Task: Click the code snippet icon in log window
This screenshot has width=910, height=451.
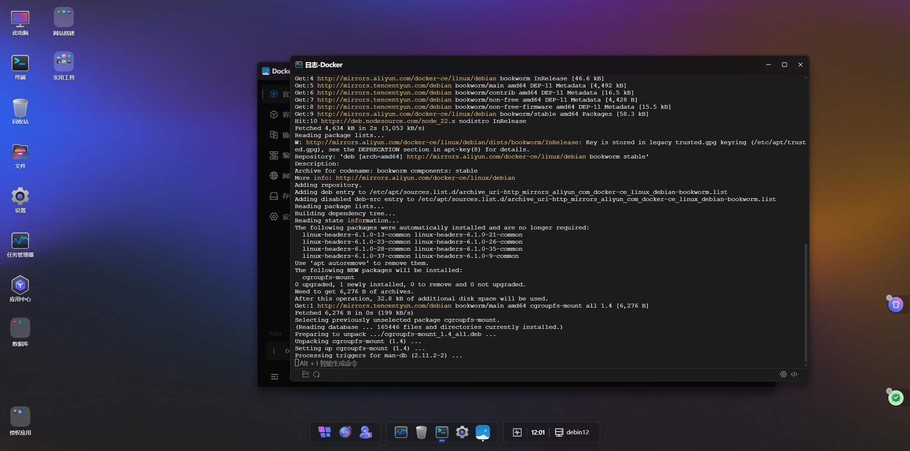Action: pyautogui.click(x=794, y=374)
